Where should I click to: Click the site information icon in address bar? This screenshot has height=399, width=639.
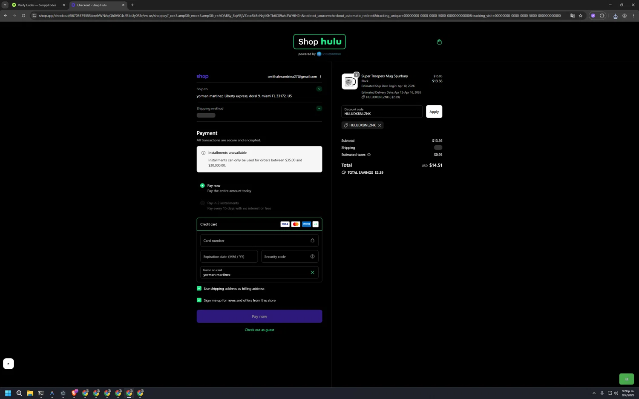coord(34,16)
